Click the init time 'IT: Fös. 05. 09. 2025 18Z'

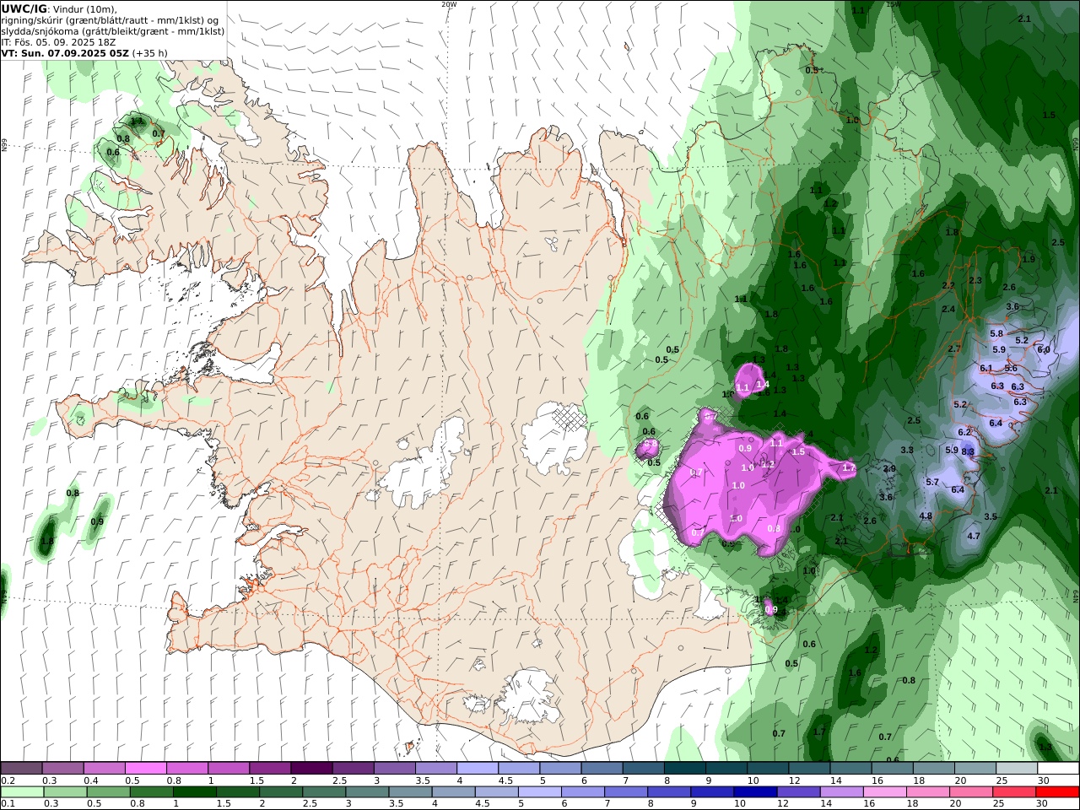[57, 42]
